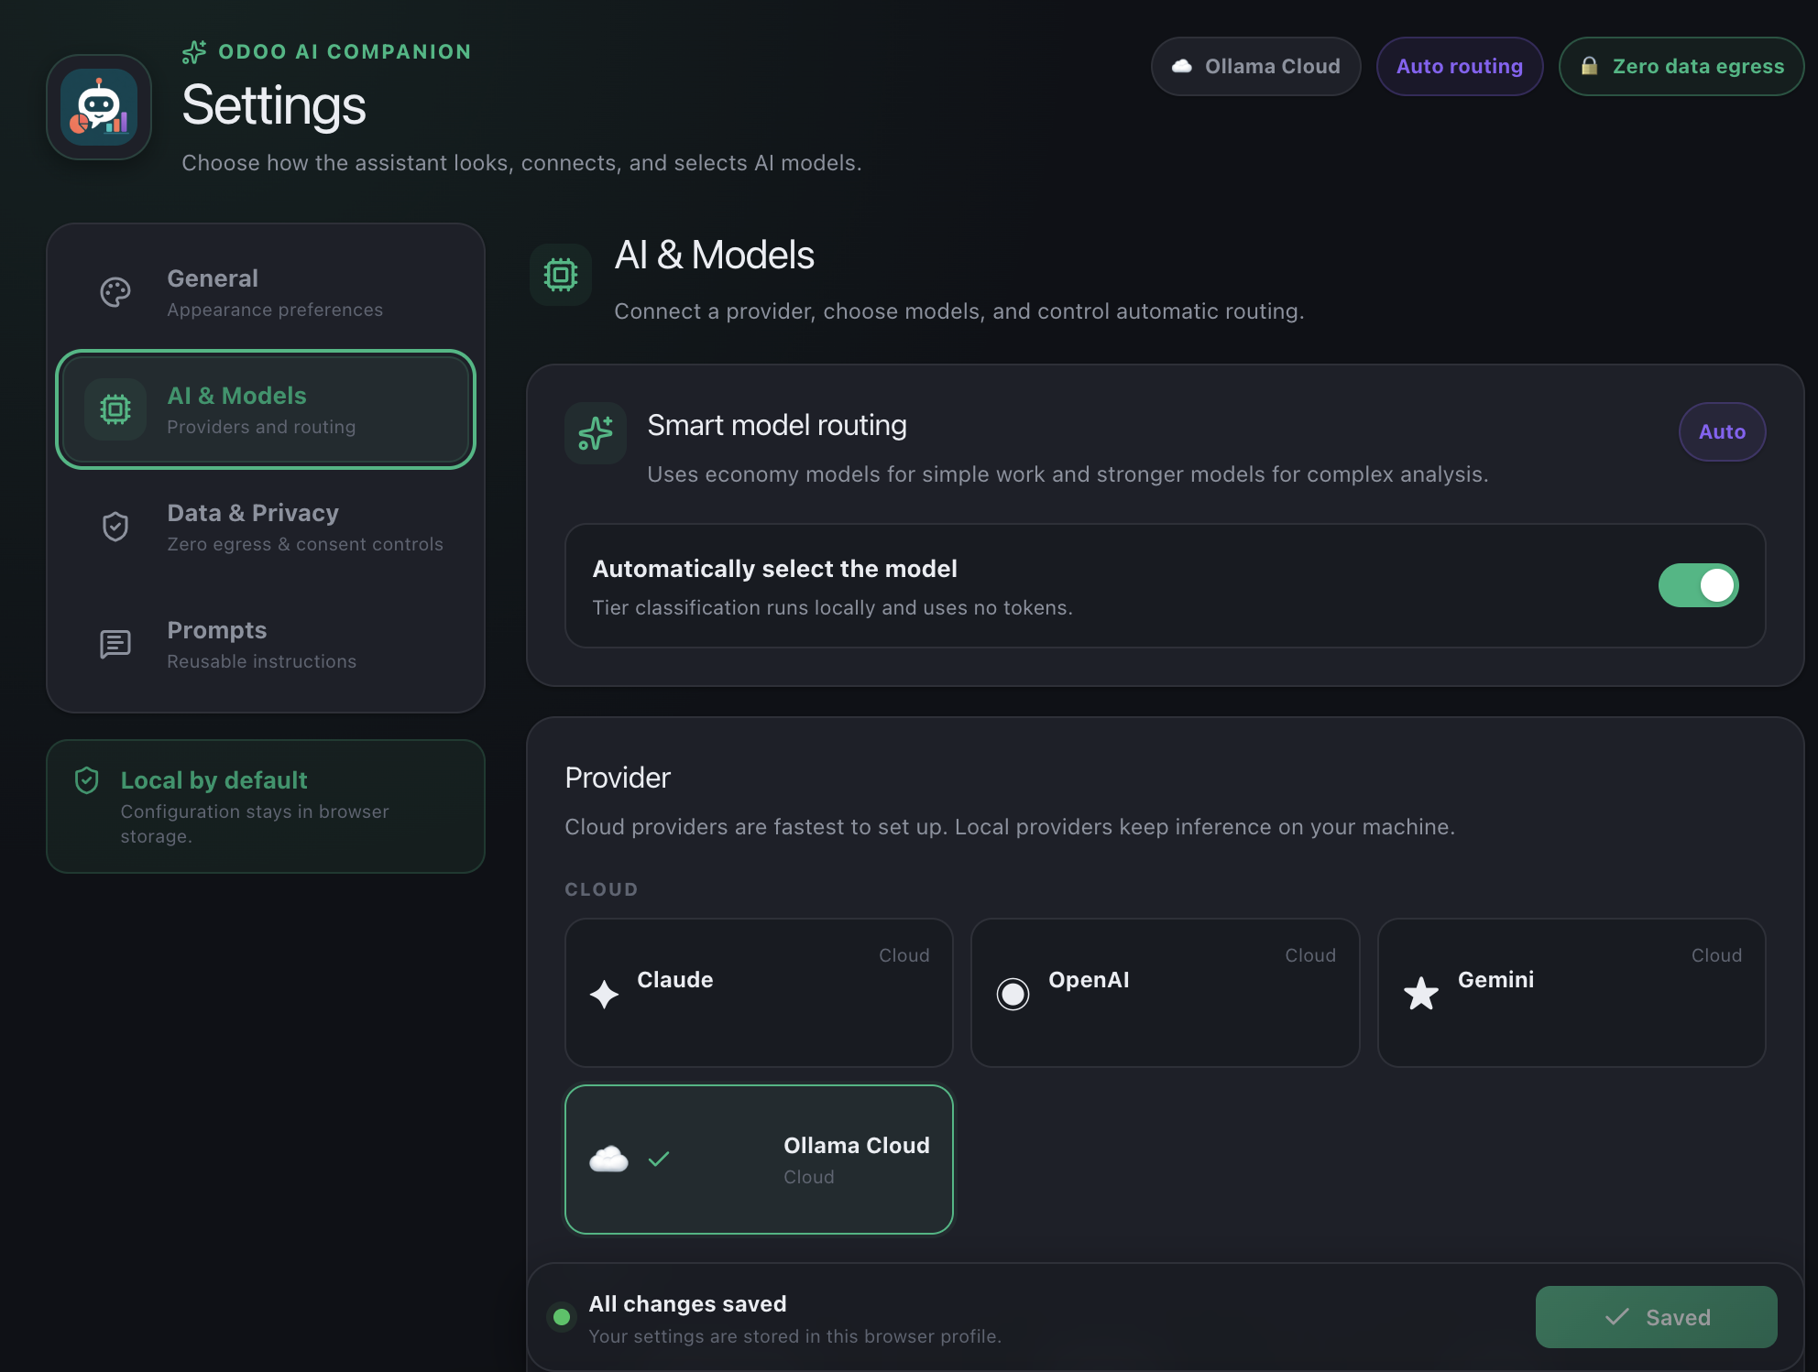This screenshot has width=1818, height=1372.
Task: Select Gemini as the provider
Action: pyautogui.click(x=1572, y=993)
